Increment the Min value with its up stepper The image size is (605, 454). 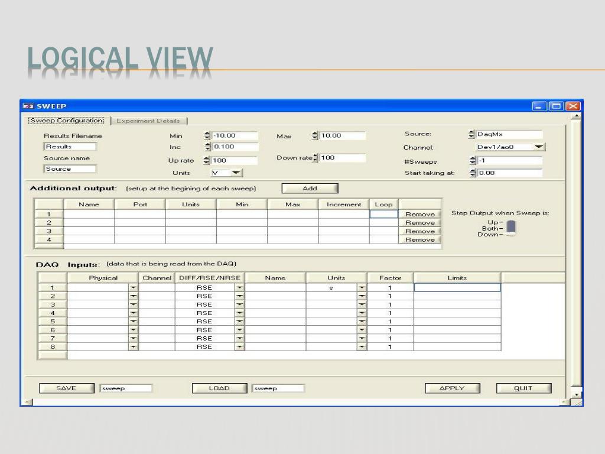tap(206, 134)
